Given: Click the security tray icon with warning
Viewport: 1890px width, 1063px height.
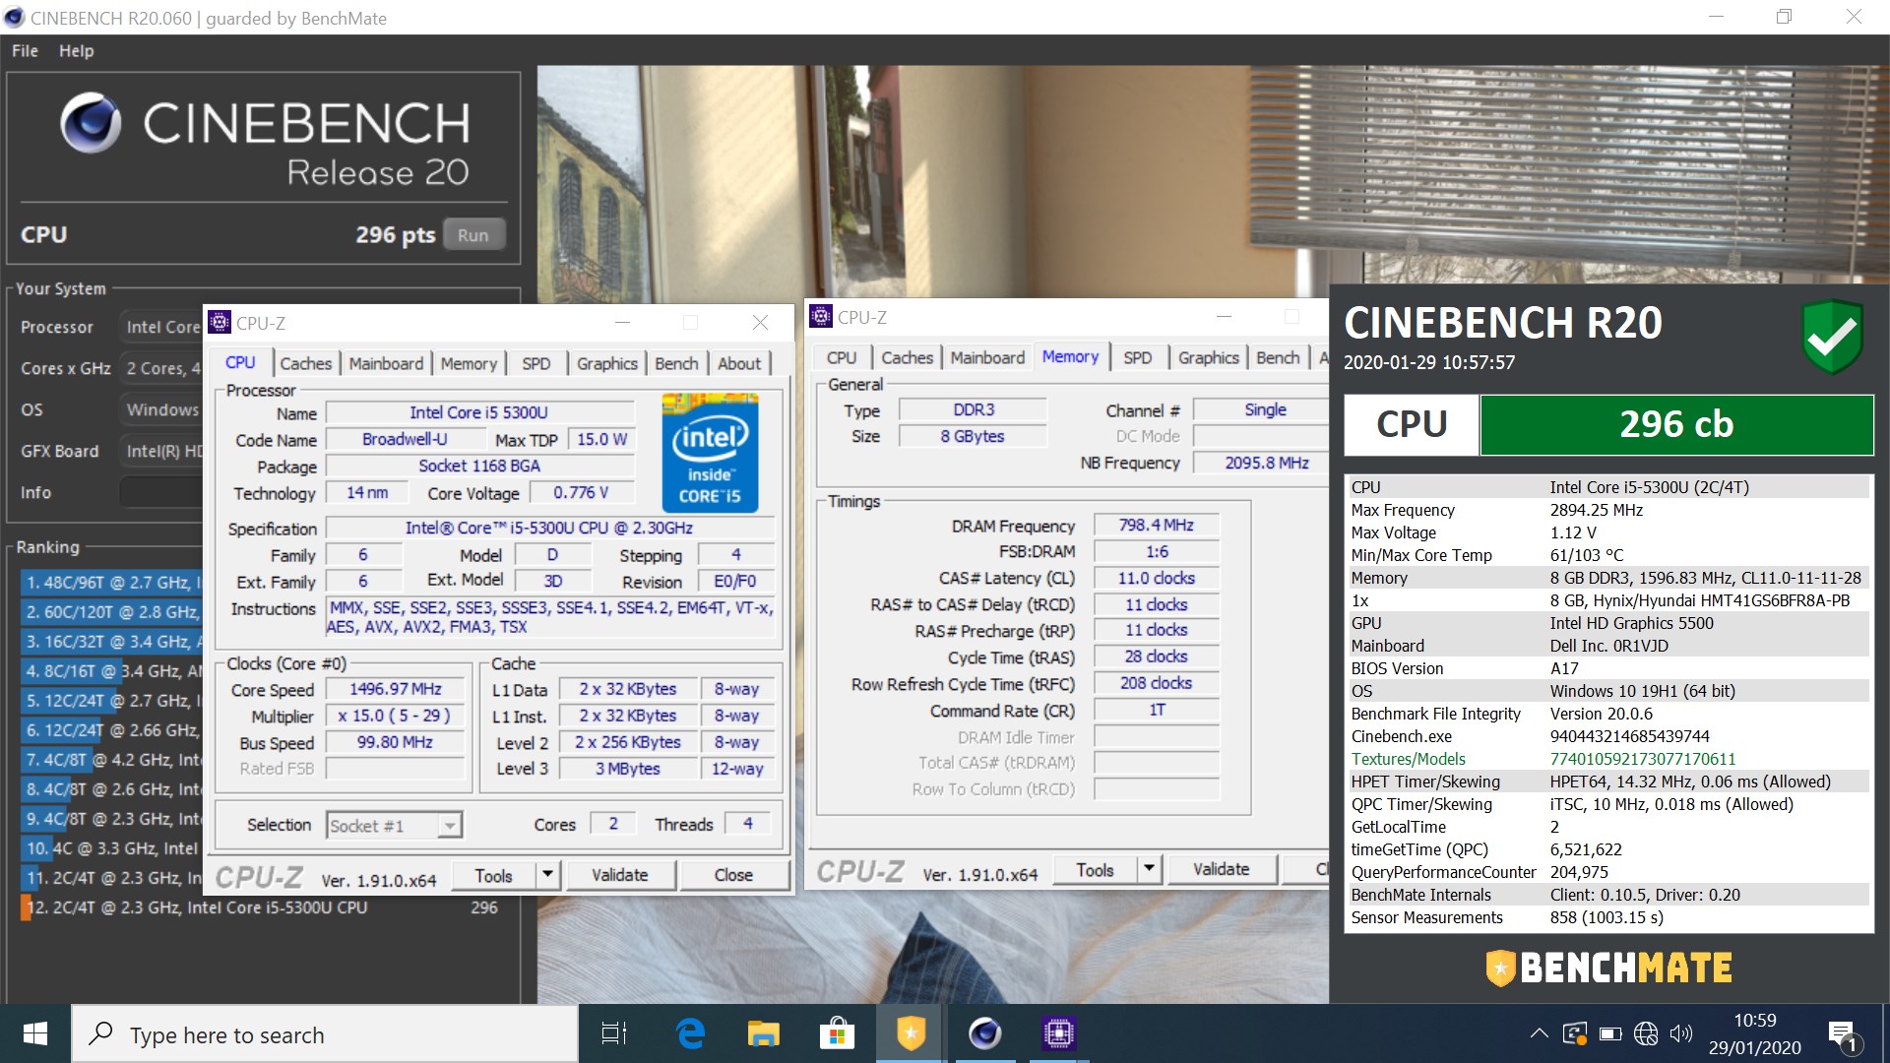Looking at the screenshot, I should (1574, 1033).
